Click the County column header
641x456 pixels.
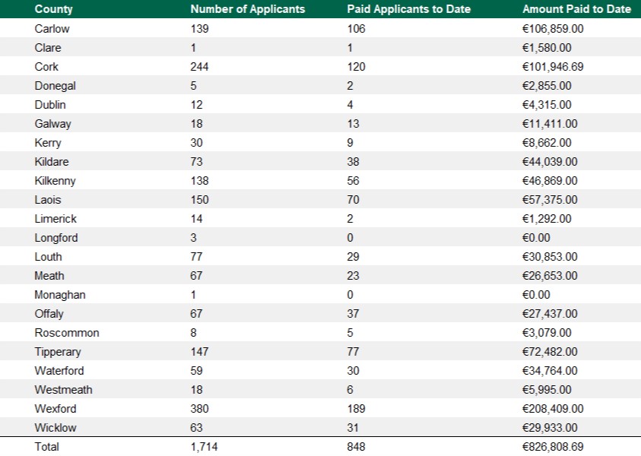coord(49,9)
